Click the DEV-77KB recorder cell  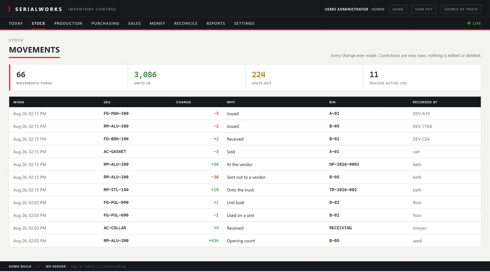pos(422,127)
